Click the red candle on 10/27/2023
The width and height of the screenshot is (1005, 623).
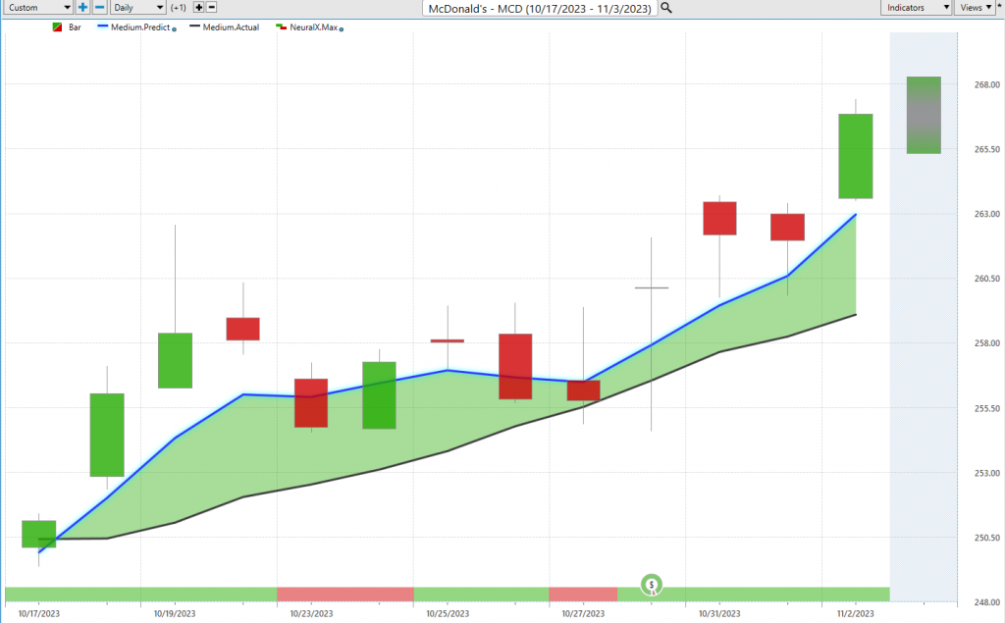[x=583, y=390]
